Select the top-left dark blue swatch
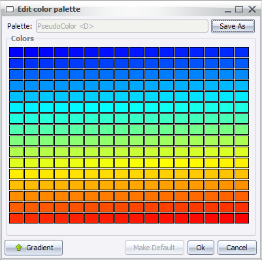 tap(16, 52)
